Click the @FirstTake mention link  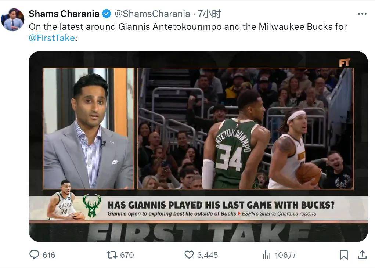[52, 38]
